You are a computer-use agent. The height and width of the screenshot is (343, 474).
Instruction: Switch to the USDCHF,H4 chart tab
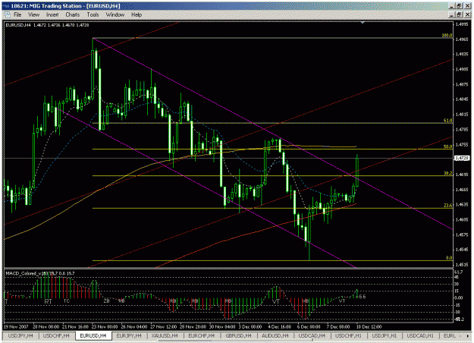[x=56, y=335]
